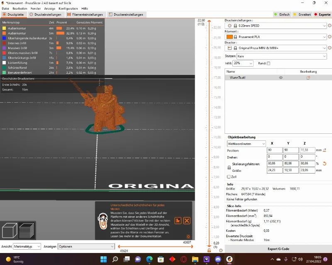Image resolution: width=332 pixels, height=265 pixels.
Task: Select Erweitert mode
Action: [302, 14]
